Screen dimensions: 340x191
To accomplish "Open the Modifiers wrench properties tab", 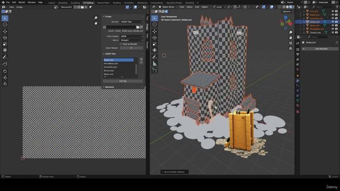I will 297,81.
